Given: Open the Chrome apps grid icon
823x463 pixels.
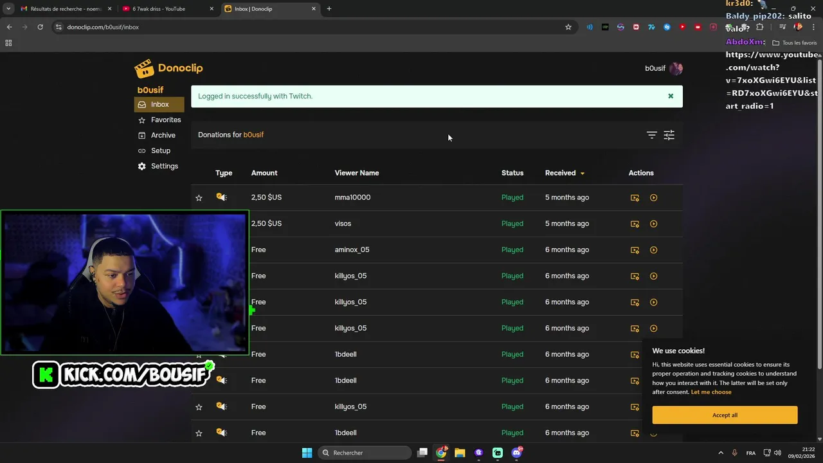Looking at the screenshot, I should [8, 43].
